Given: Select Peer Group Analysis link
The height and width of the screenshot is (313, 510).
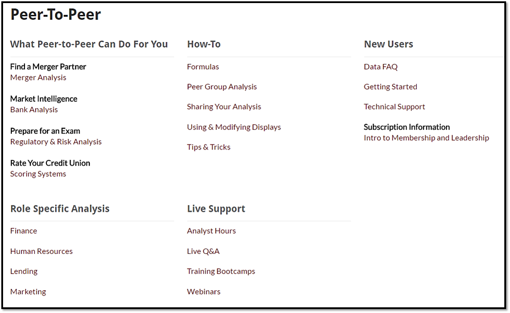Looking at the screenshot, I should click(x=222, y=87).
